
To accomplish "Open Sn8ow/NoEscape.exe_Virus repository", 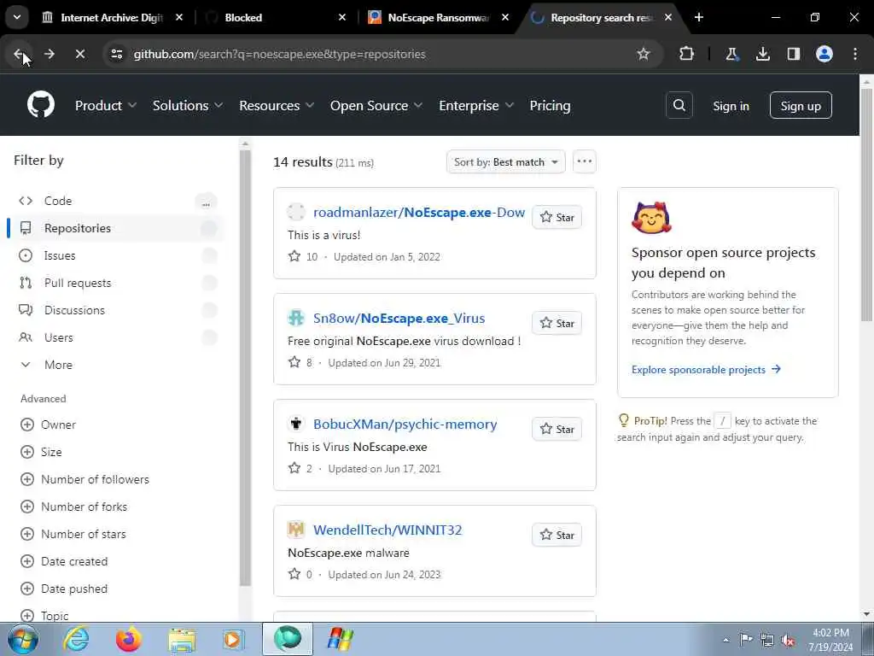I will click(x=399, y=319).
